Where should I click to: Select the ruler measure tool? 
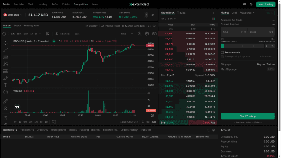pos(6,102)
